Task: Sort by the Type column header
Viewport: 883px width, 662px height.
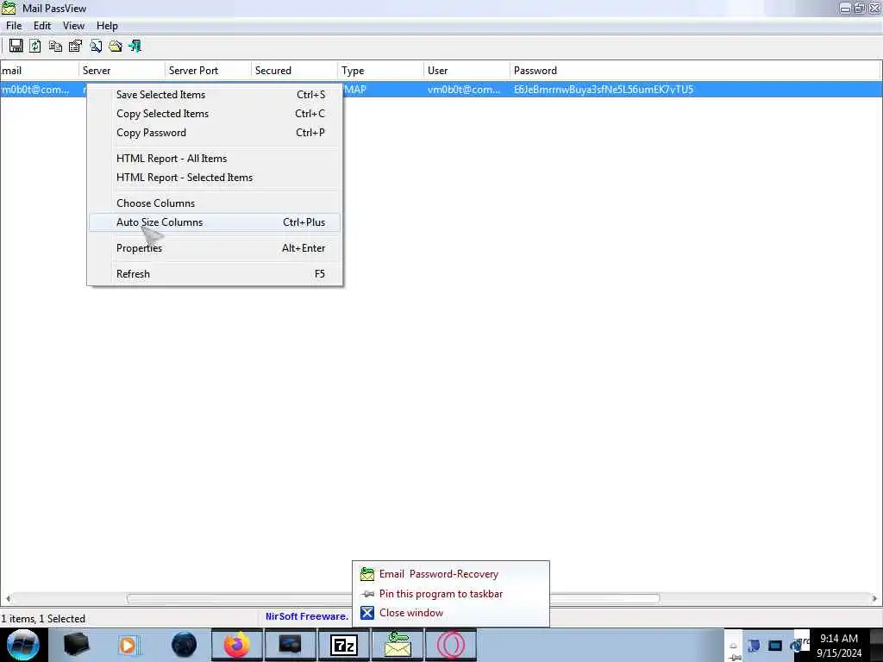Action: (x=380, y=71)
